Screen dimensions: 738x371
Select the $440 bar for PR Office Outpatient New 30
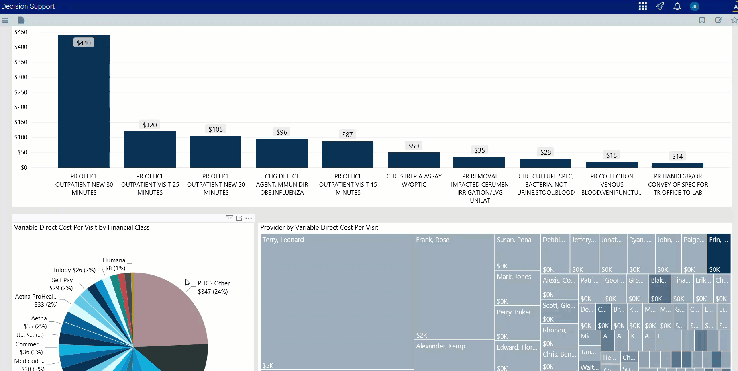pos(84,101)
